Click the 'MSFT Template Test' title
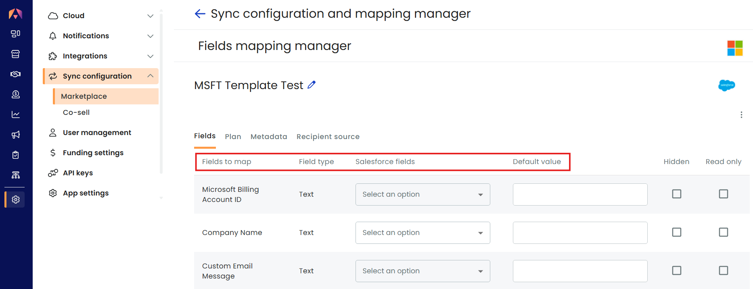The image size is (753, 289). coord(249,85)
